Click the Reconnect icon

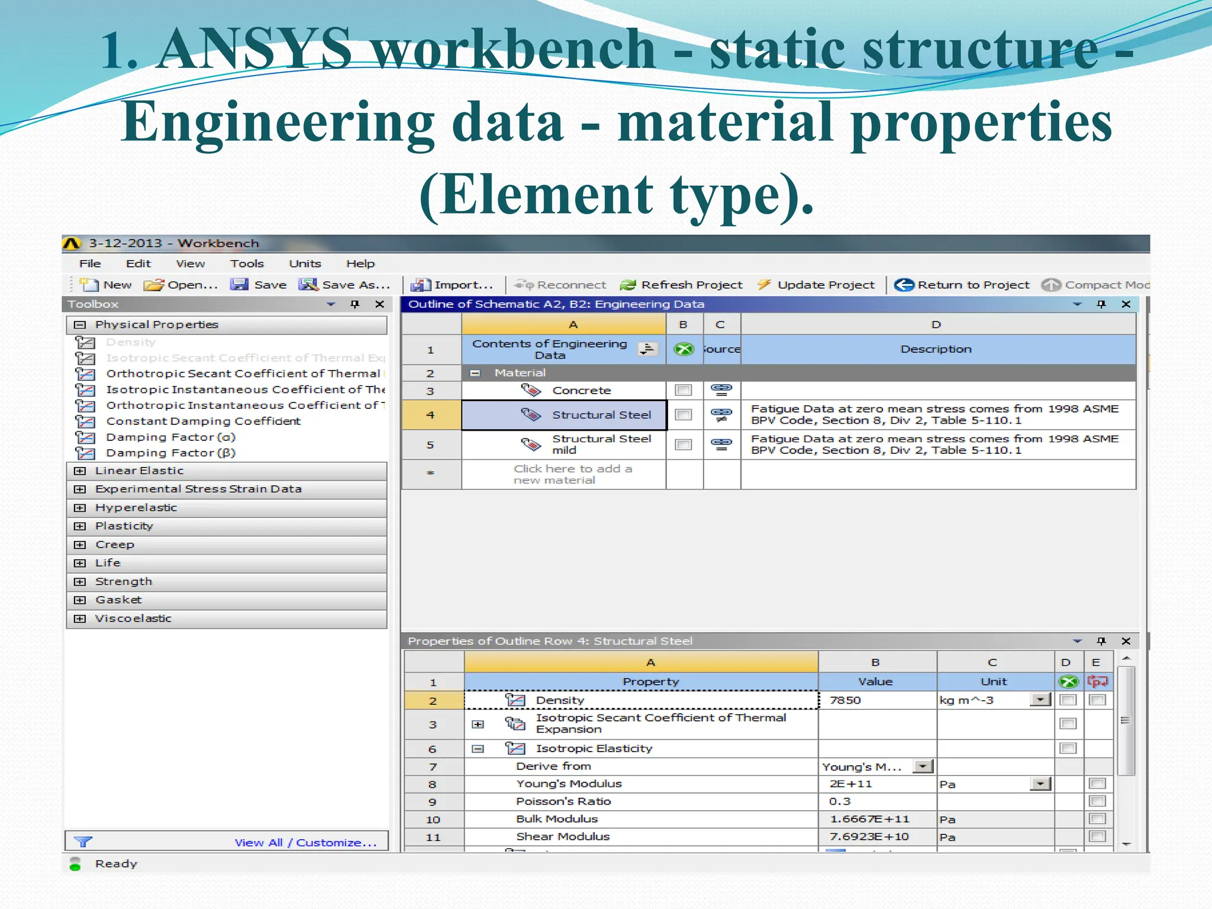pos(524,285)
